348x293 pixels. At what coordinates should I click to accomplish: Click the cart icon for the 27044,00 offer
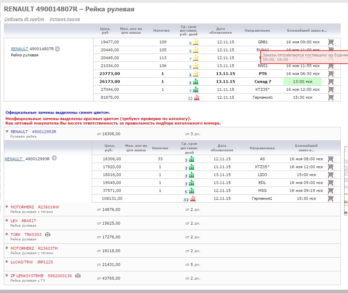[331, 89]
